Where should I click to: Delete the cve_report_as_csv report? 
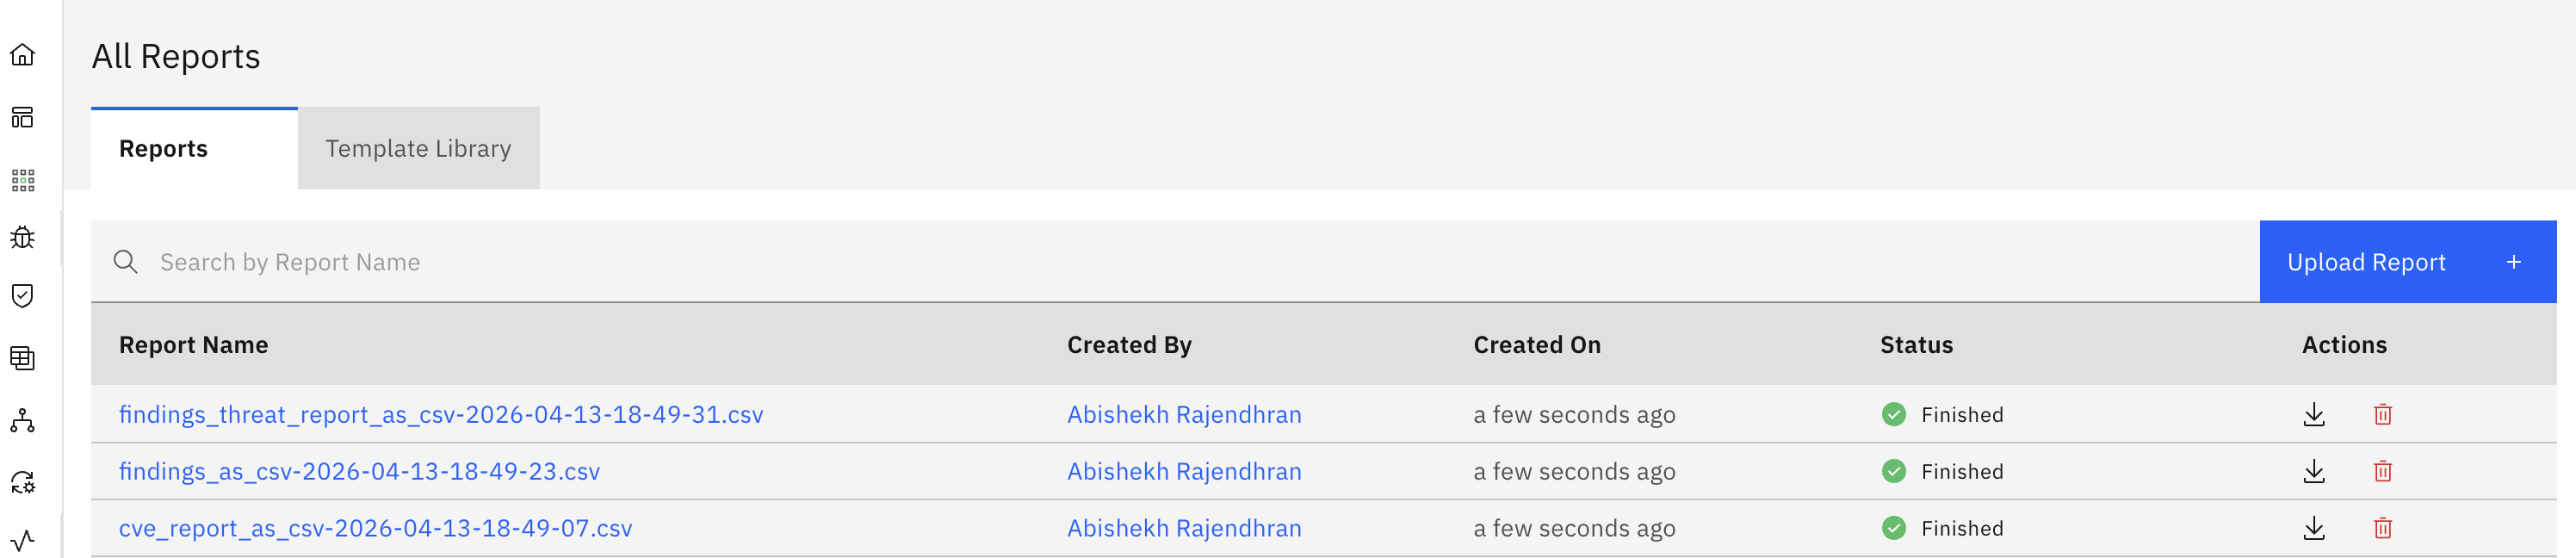(x=2382, y=528)
